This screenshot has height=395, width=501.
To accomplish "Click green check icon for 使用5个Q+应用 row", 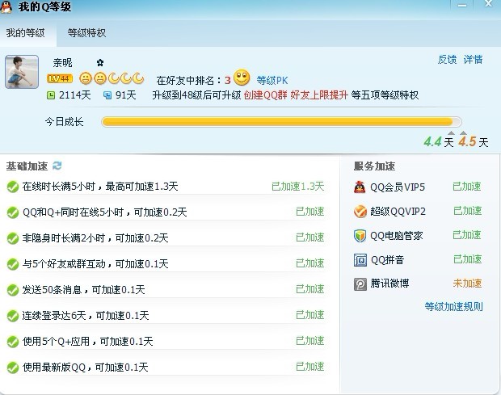I will tap(13, 342).
